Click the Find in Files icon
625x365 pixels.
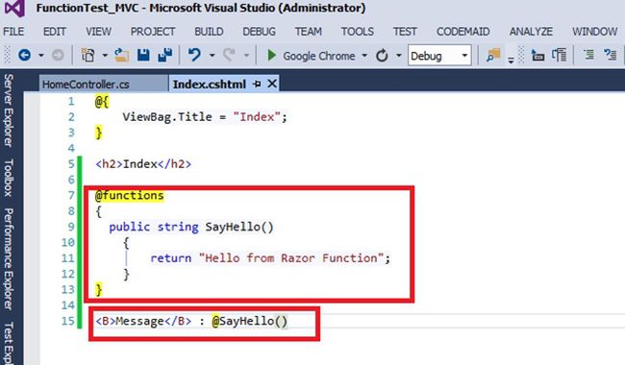(493, 56)
